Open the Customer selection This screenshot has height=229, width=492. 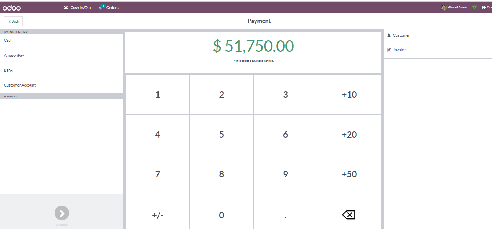[401, 35]
